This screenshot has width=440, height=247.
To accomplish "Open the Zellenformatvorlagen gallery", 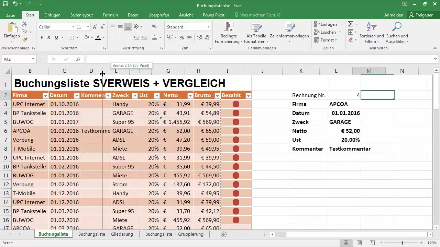I will tap(289, 33).
